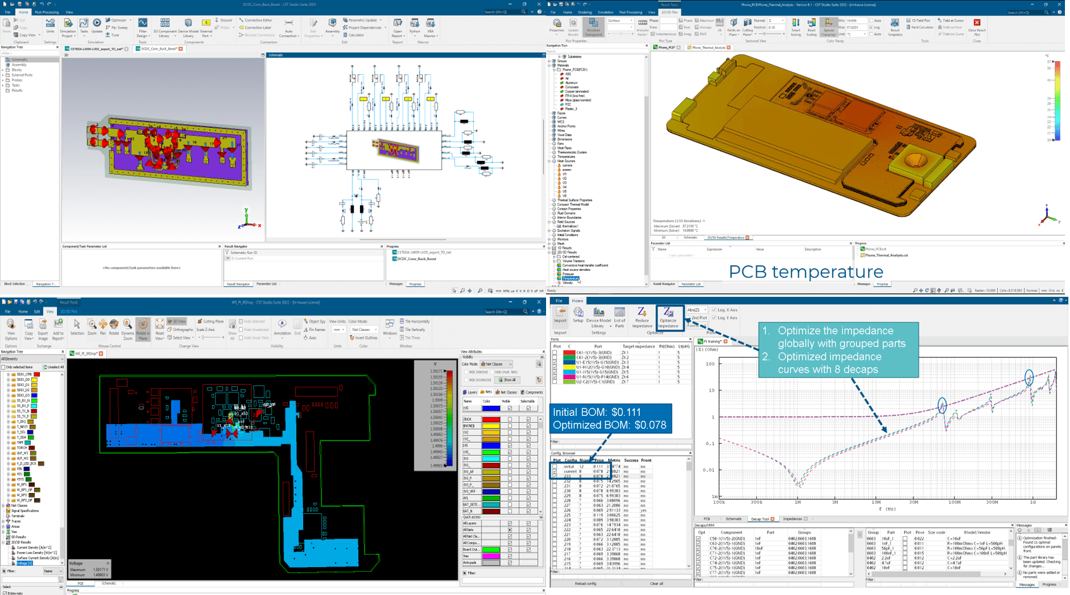The image size is (1070, 595).
Task: Open the Python macros icon
Action: tap(414, 26)
